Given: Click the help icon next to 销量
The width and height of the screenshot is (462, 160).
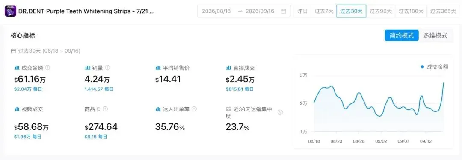Looking at the screenshot, I should [x=107, y=67].
